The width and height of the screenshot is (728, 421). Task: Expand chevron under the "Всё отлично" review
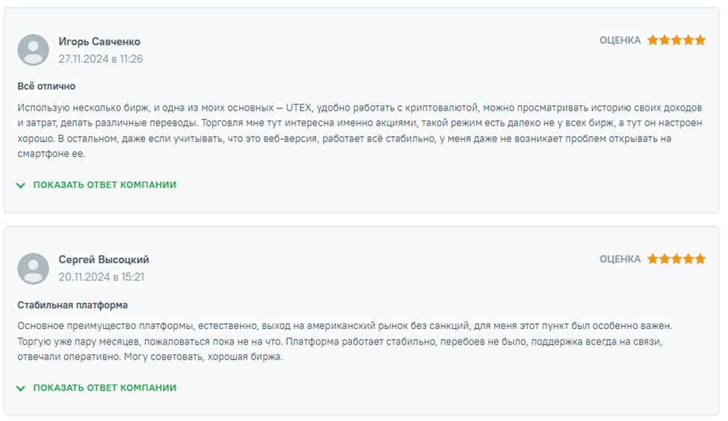pyautogui.click(x=21, y=185)
